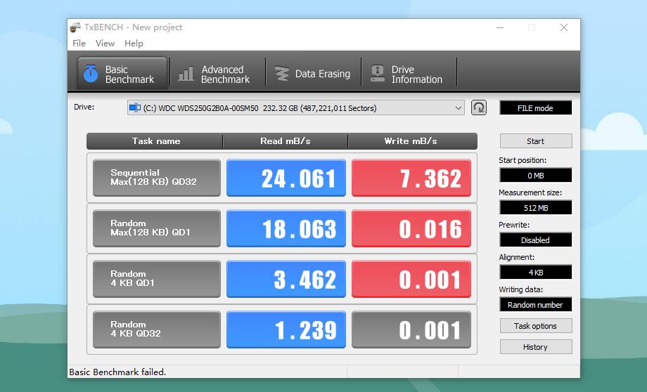Open the File menu

coord(79,44)
